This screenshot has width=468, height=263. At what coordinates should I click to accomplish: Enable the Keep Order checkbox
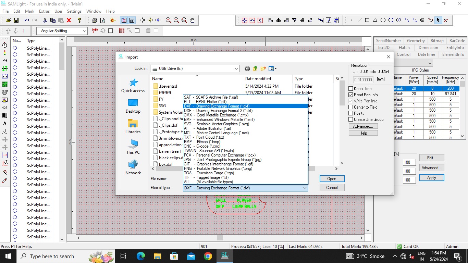(350, 89)
